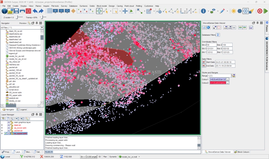Open the model_for_ss.mdl dropdown in status bar
The image size is (269, 159).
(x=140, y=157)
